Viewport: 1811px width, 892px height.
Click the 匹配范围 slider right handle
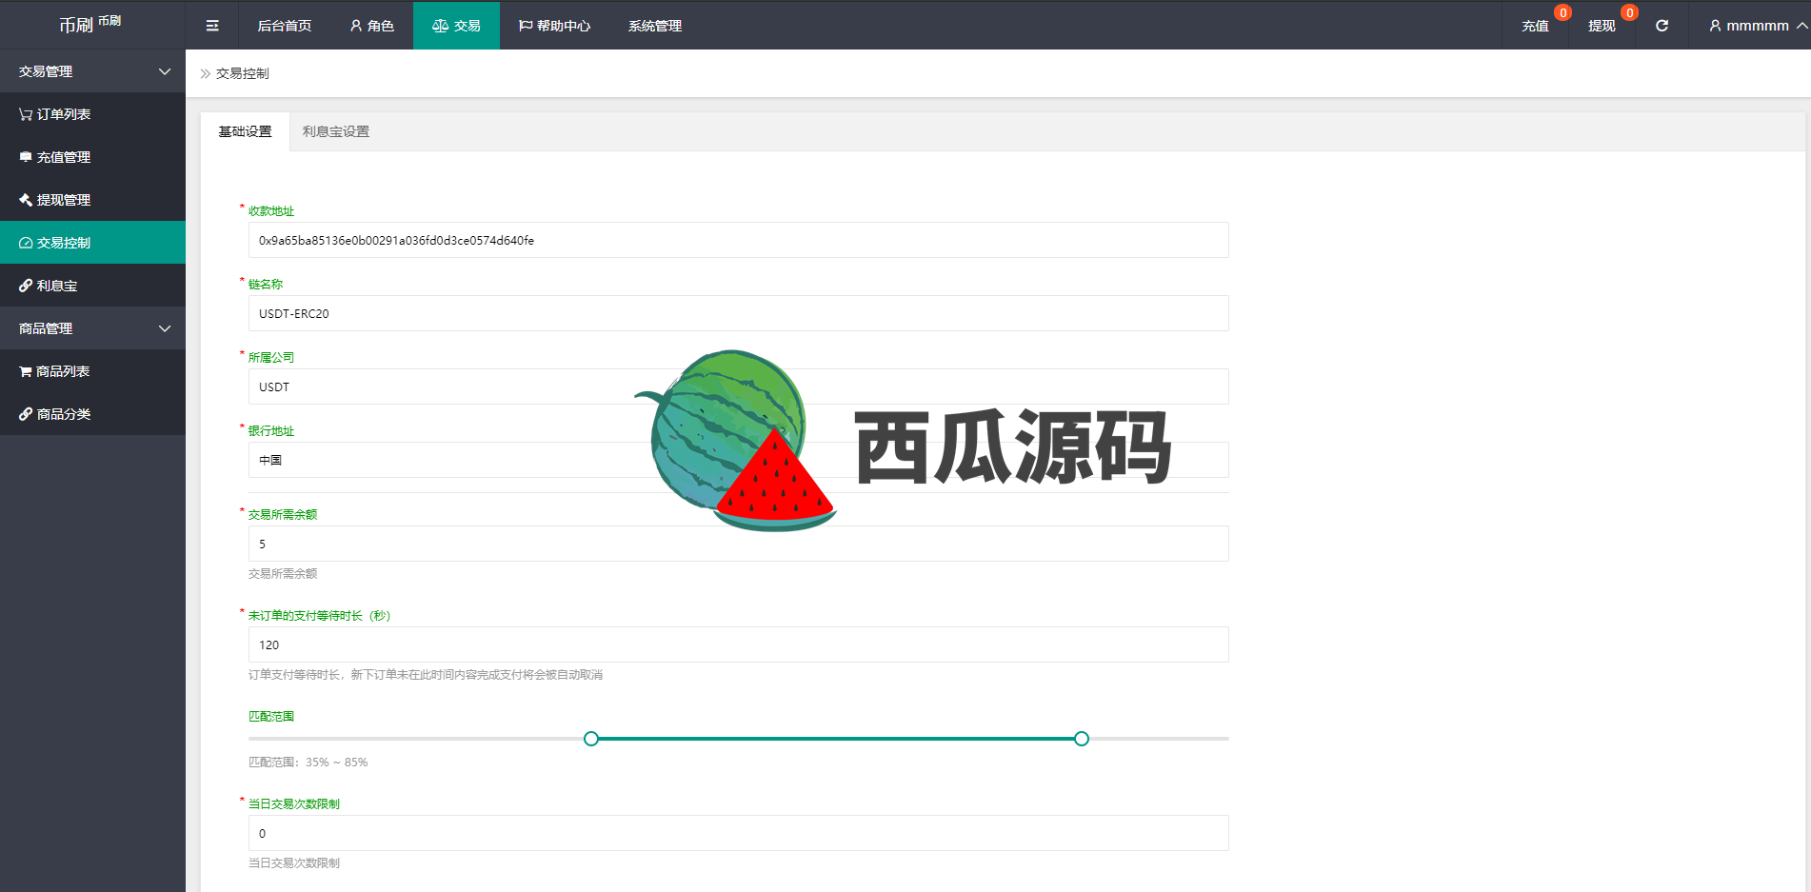1082,739
